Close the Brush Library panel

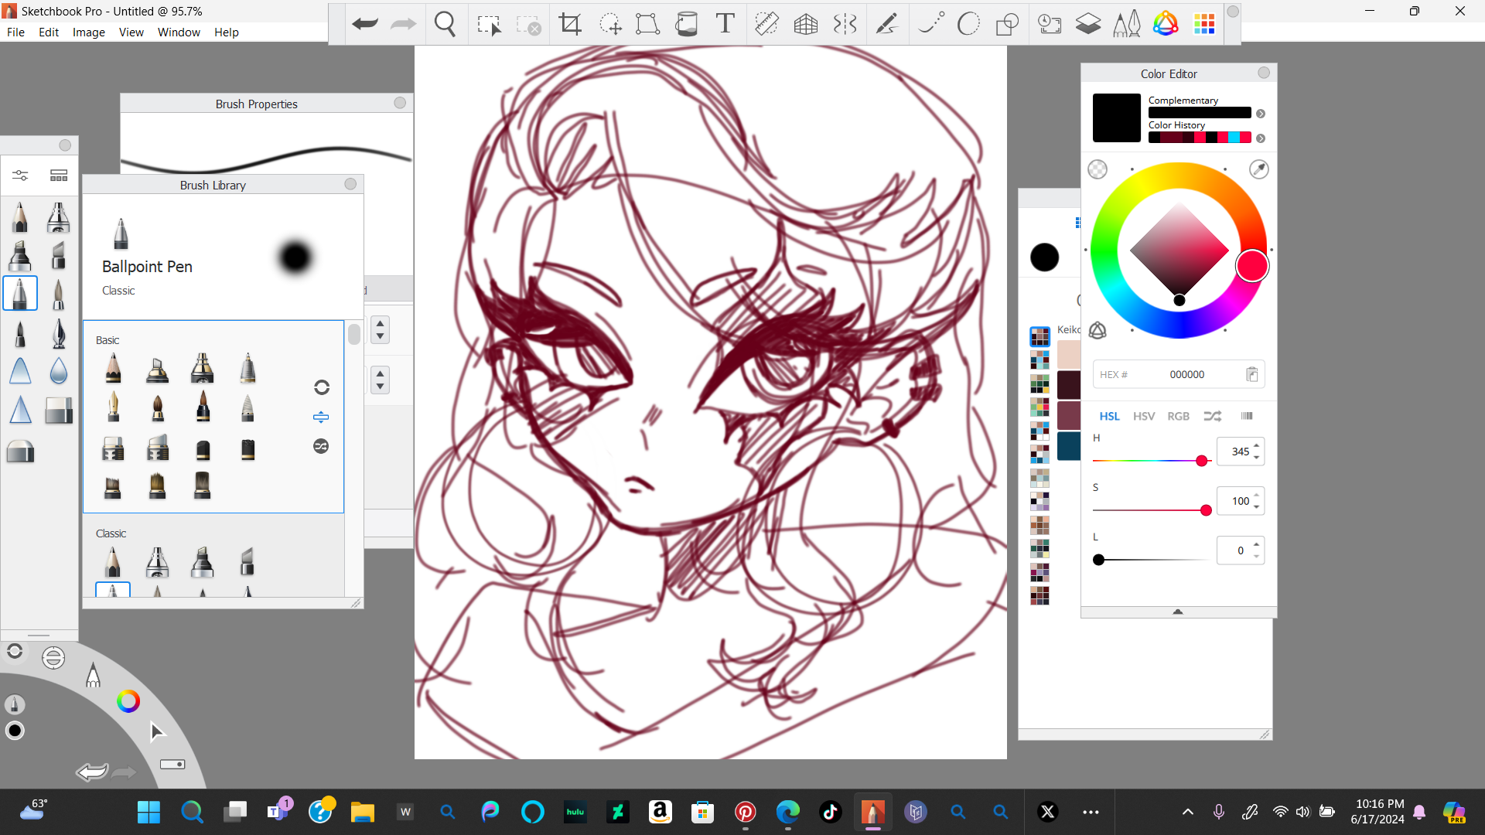tap(350, 184)
